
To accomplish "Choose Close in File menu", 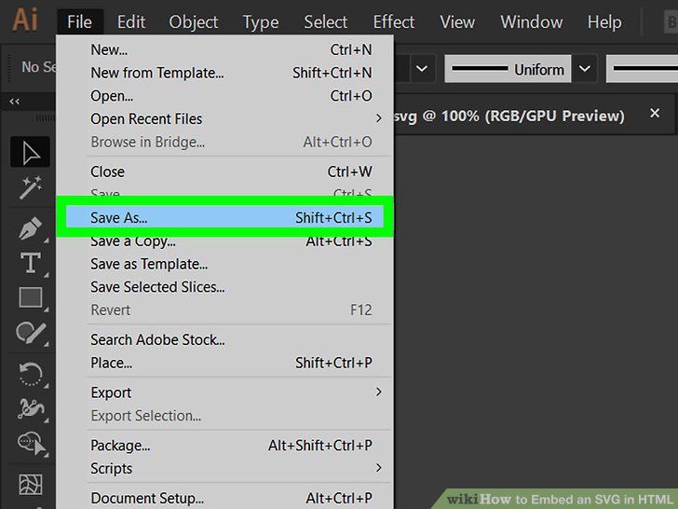I will click(x=224, y=172).
